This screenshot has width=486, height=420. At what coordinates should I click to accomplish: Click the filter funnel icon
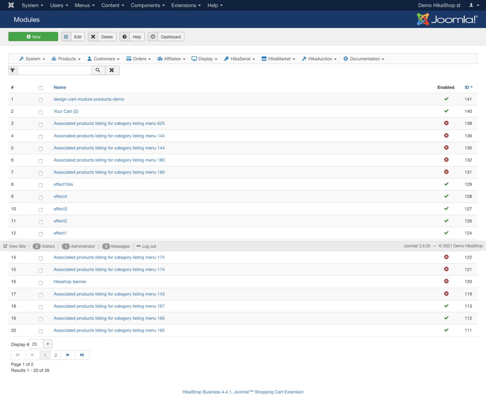tap(13, 70)
